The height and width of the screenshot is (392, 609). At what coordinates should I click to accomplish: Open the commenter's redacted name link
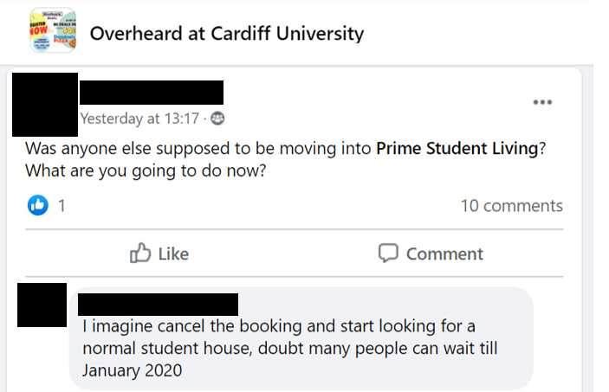tap(158, 305)
